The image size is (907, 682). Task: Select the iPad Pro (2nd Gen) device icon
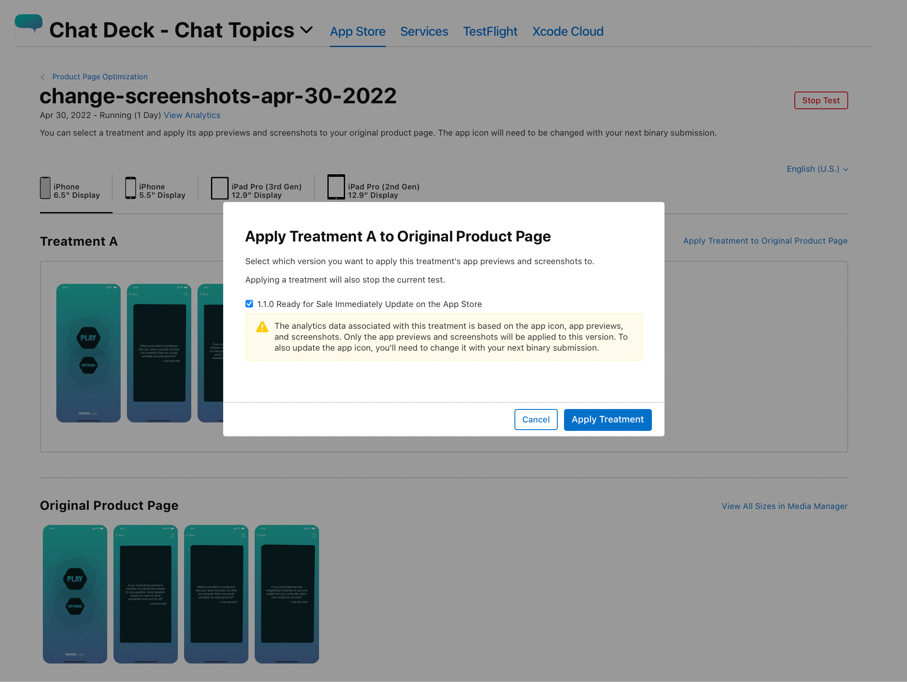click(336, 187)
